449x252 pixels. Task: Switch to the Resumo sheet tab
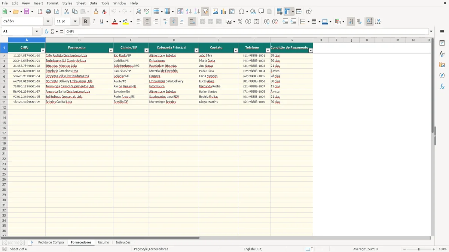click(103, 243)
